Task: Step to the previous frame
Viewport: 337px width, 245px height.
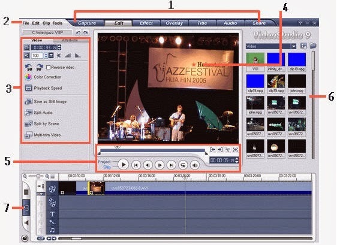Action: tap(148, 165)
